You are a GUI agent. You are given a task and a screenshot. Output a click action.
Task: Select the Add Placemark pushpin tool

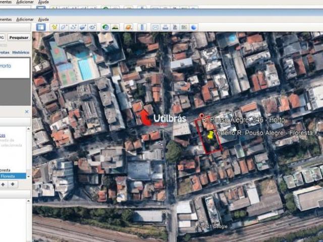55,27
